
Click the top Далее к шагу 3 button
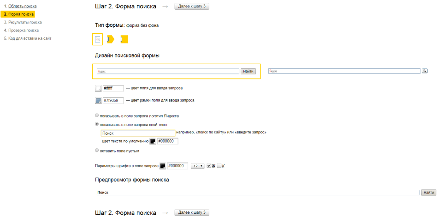click(x=192, y=6)
